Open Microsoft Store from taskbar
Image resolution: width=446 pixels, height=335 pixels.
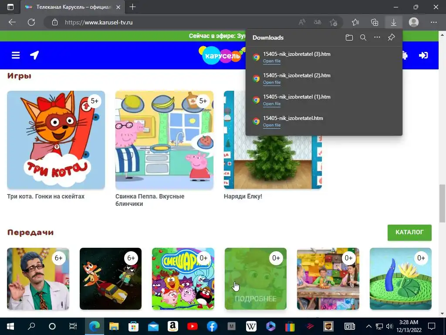(x=133, y=326)
